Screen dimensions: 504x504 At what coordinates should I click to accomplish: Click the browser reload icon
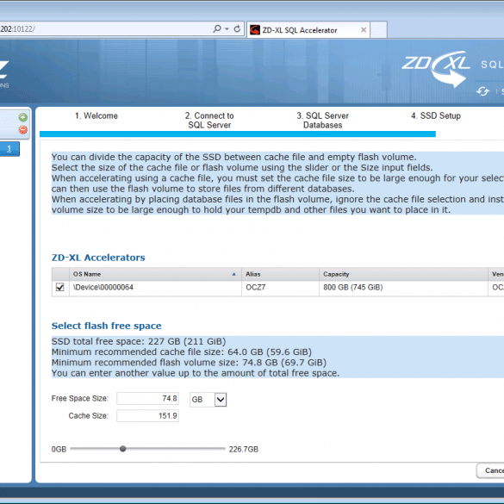237,29
